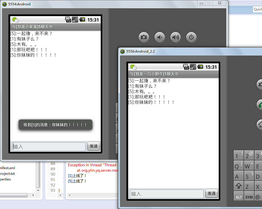The width and height of the screenshot is (262, 209).
Task: Select the manifest.xml file in project tree
Action: (x=8, y=168)
